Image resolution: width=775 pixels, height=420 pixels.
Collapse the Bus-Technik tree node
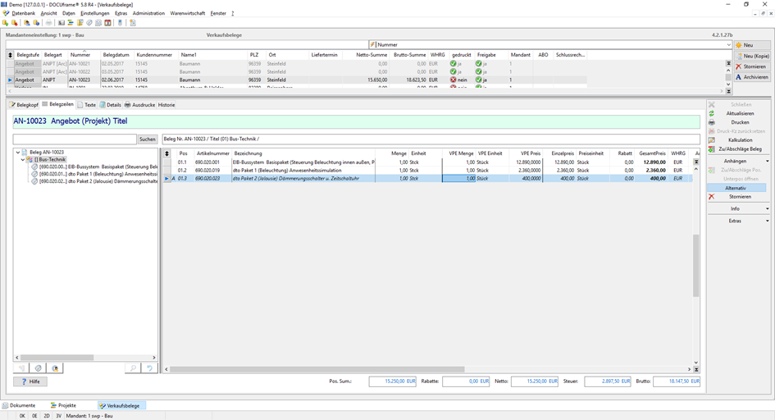(x=23, y=160)
